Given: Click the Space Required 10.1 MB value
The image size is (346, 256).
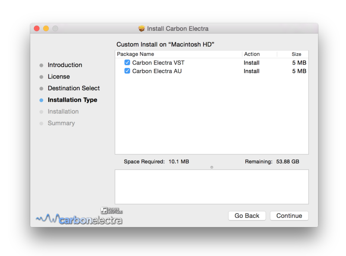Looking at the screenshot, I should pos(179,162).
